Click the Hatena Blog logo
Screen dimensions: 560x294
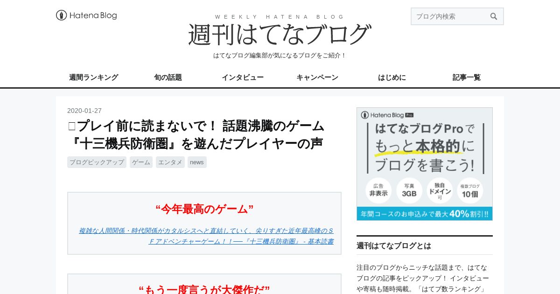click(x=86, y=15)
